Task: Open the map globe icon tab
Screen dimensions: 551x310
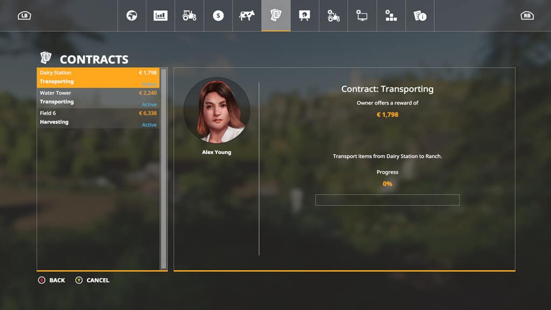Action: (x=132, y=16)
